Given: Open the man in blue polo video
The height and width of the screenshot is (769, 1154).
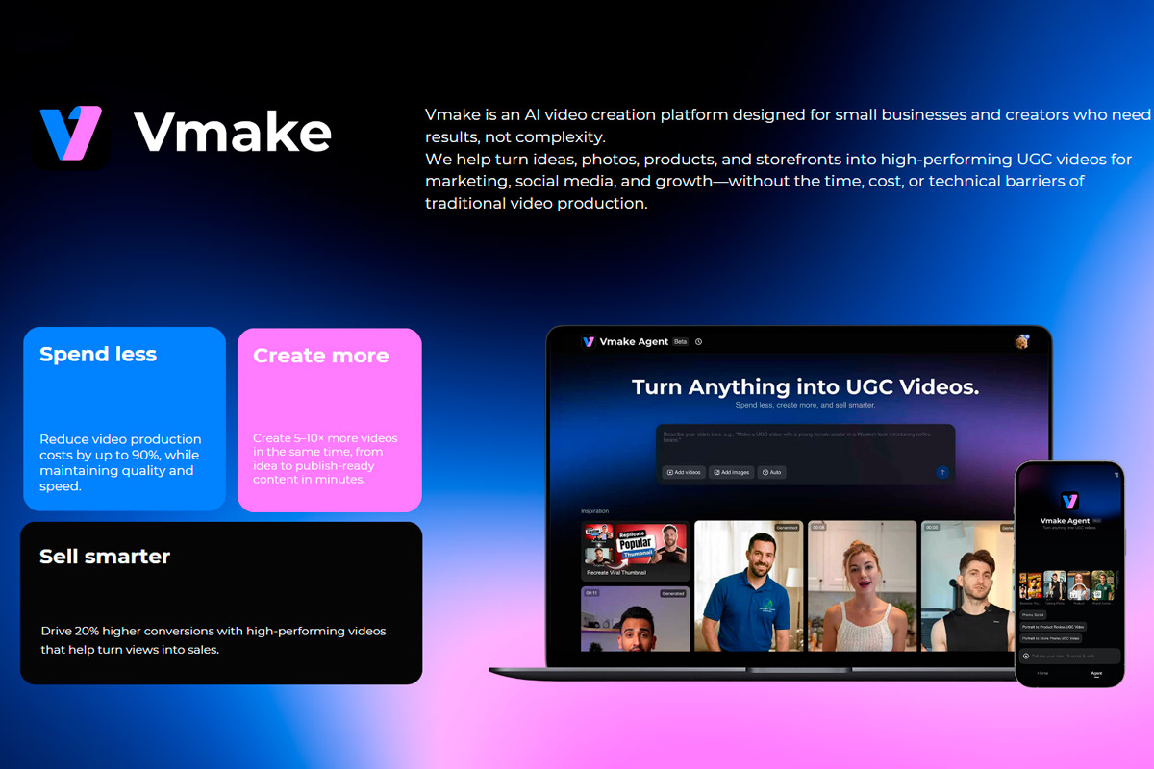Looking at the screenshot, I should pos(748,586).
